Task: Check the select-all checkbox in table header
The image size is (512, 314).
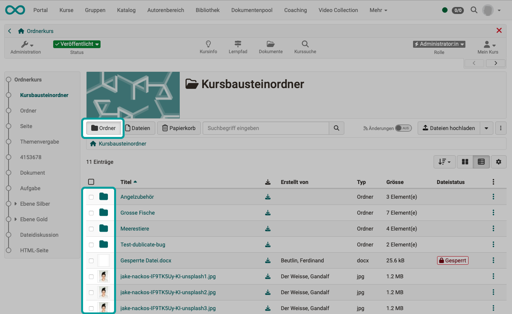Action: click(x=91, y=181)
